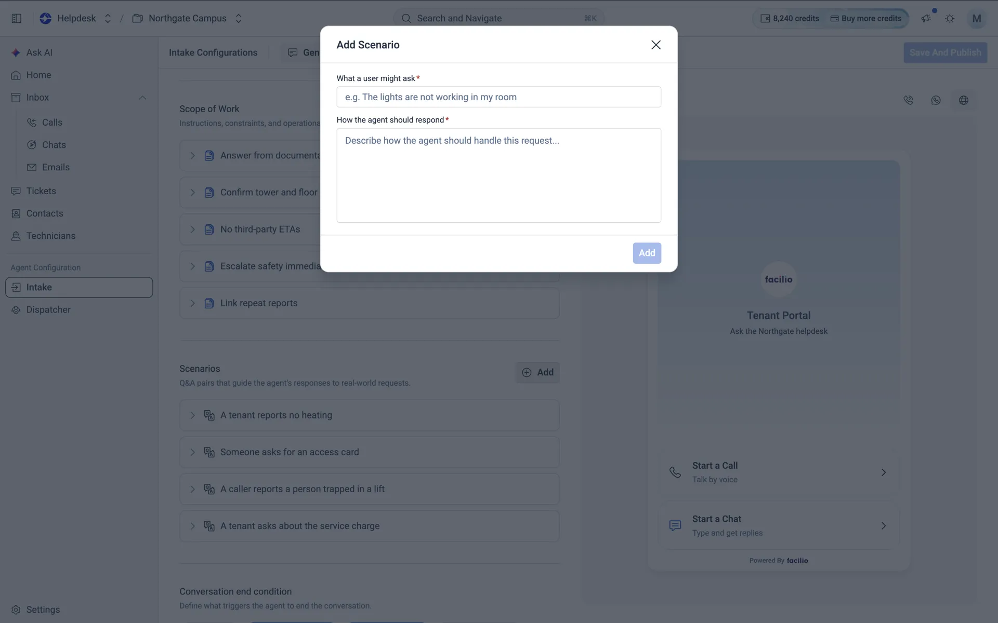Open Settings at sidebar bottom
This screenshot has width=998, height=623.
[x=79, y=610]
